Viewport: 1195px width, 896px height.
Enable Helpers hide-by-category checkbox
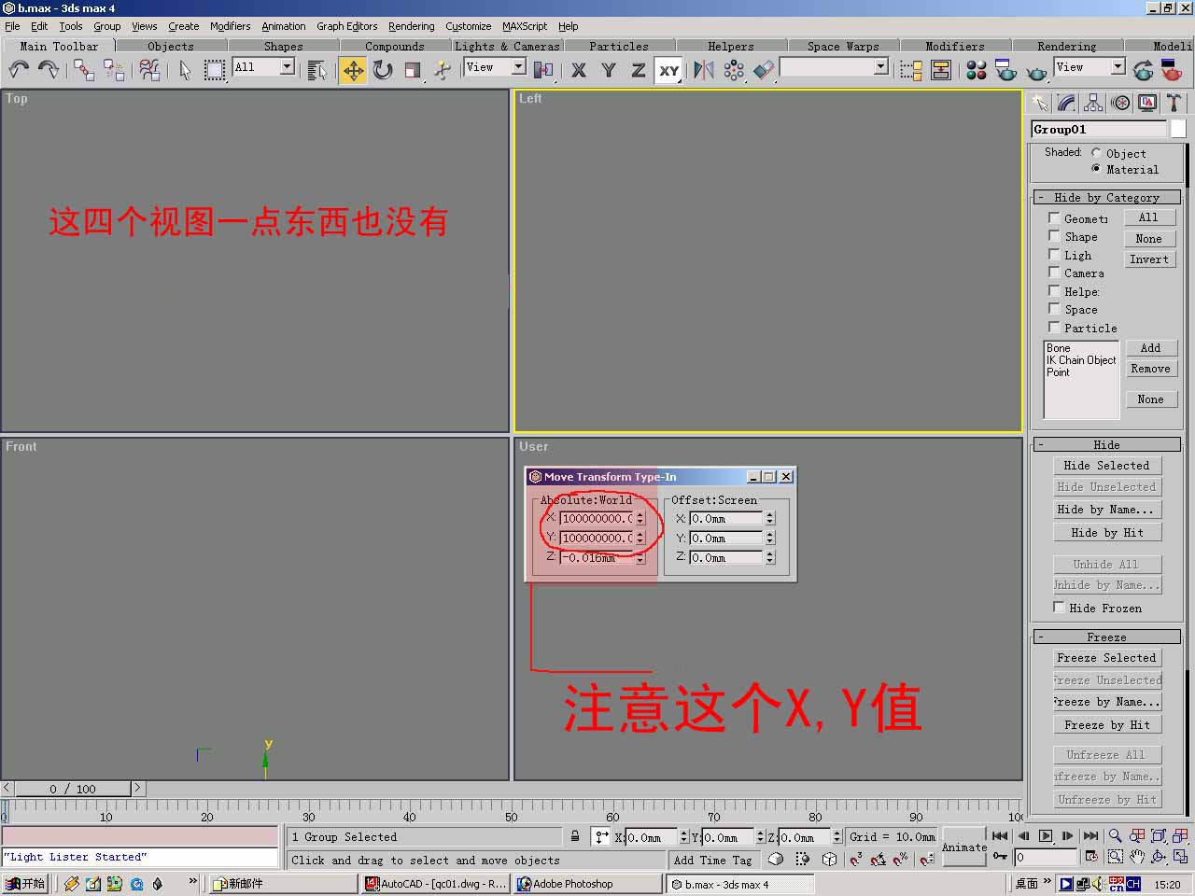pos(1054,291)
